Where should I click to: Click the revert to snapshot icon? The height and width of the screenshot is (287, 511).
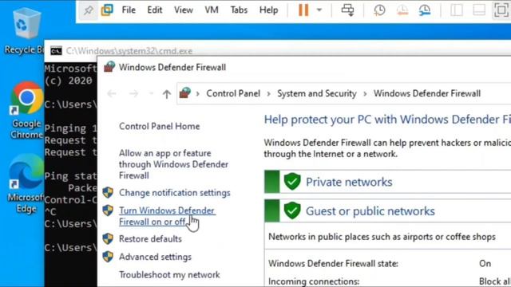pyautogui.click(x=402, y=10)
